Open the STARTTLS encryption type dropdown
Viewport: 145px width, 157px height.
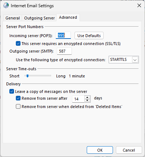pos(124,59)
